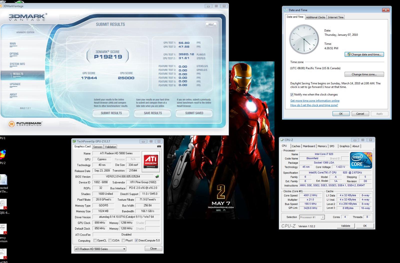This screenshot has height=263, width=400.
Task: Click Change time zone button
Action: 364,74
